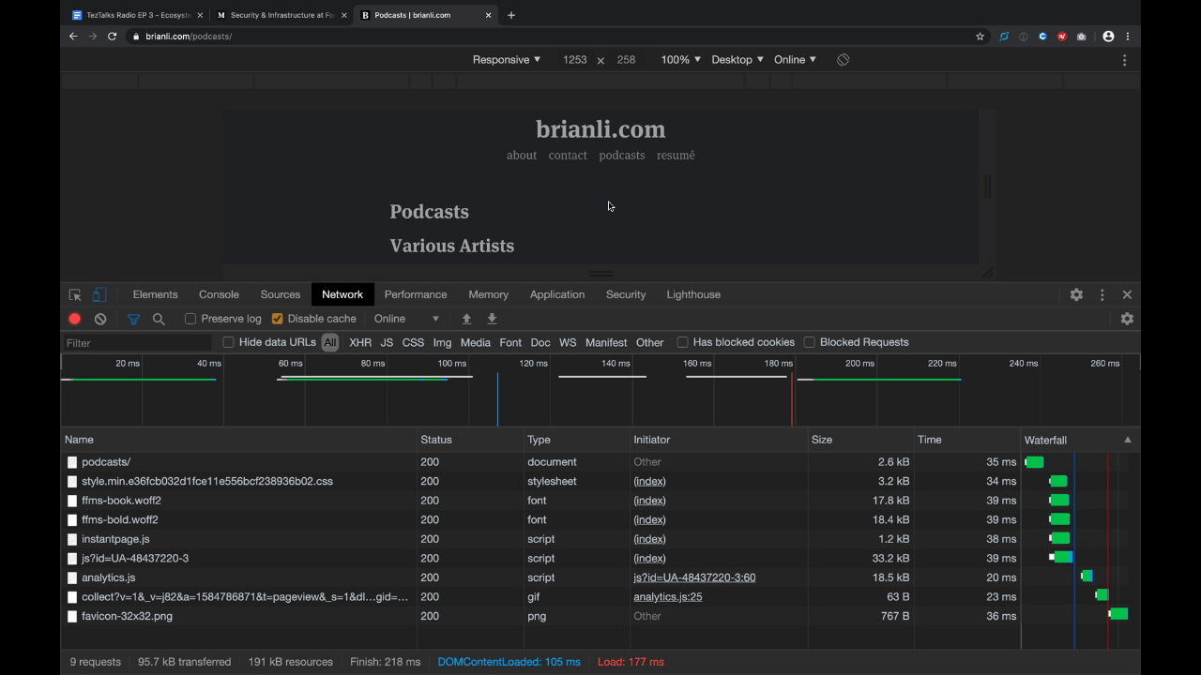Viewport: 1201px width, 675px height.
Task: Open a new browser tab
Action: 511,15
